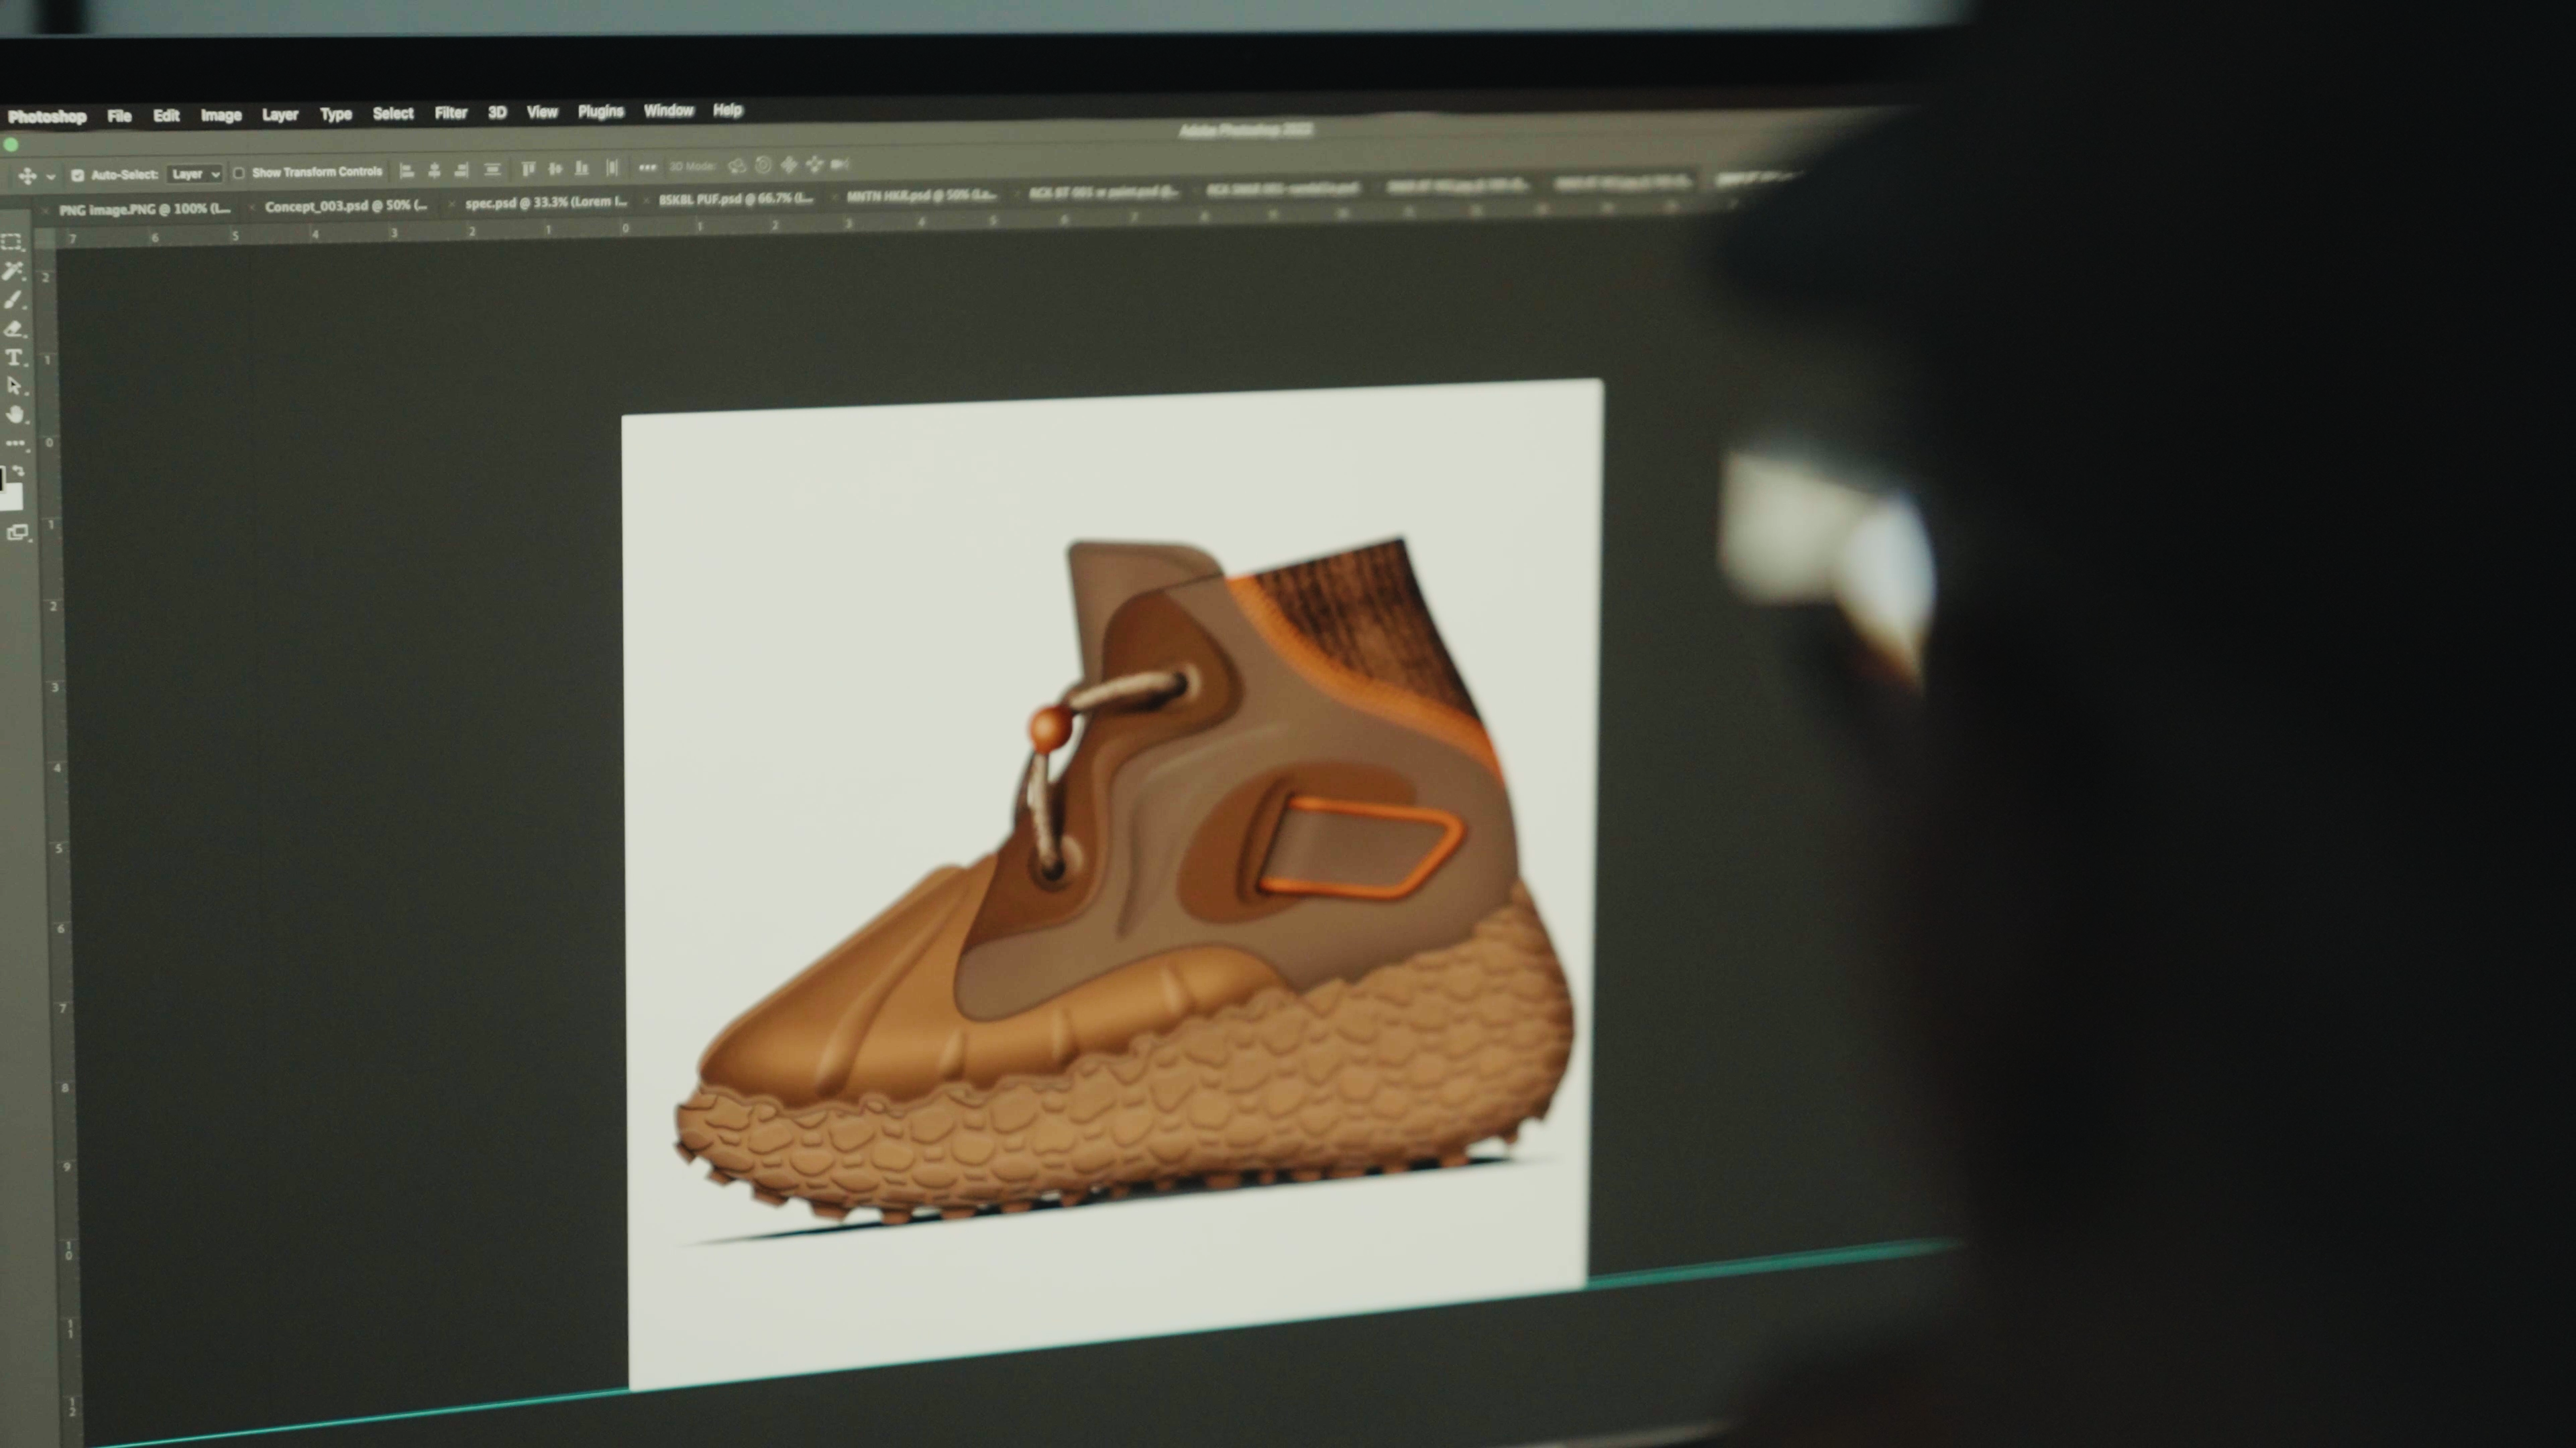Select the Rectangular Marquee tool

(12, 242)
